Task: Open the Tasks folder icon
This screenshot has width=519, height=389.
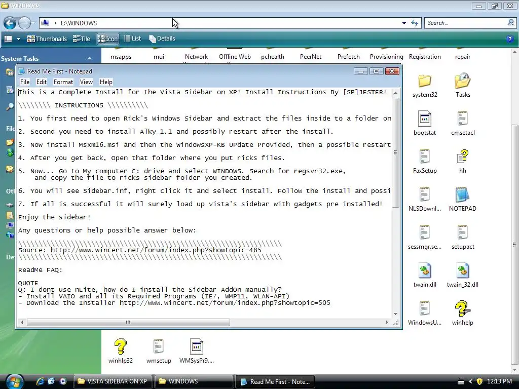Action: [462, 81]
